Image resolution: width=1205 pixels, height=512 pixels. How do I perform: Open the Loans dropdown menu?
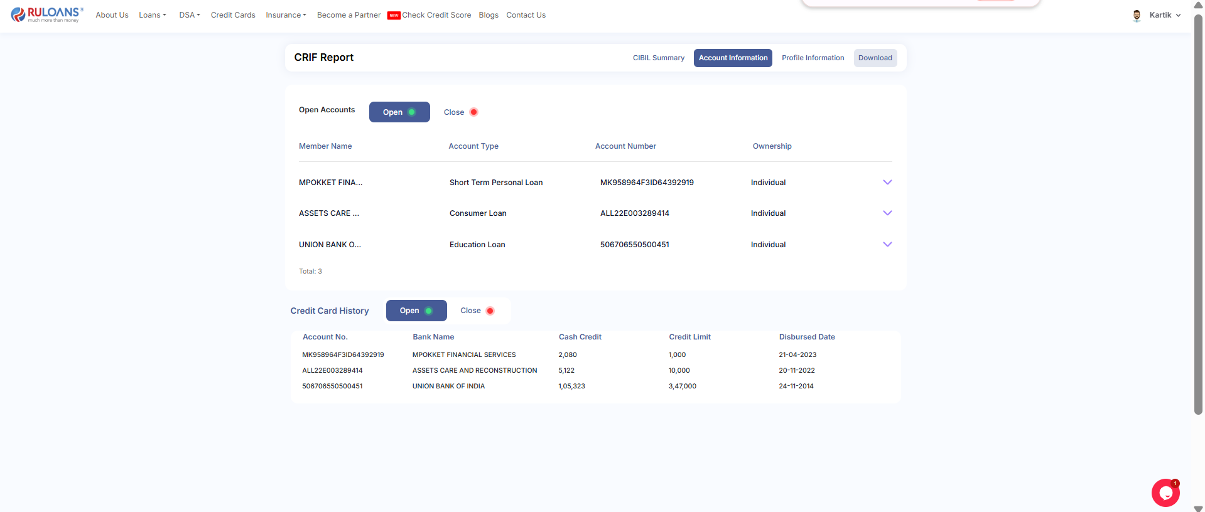[153, 15]
